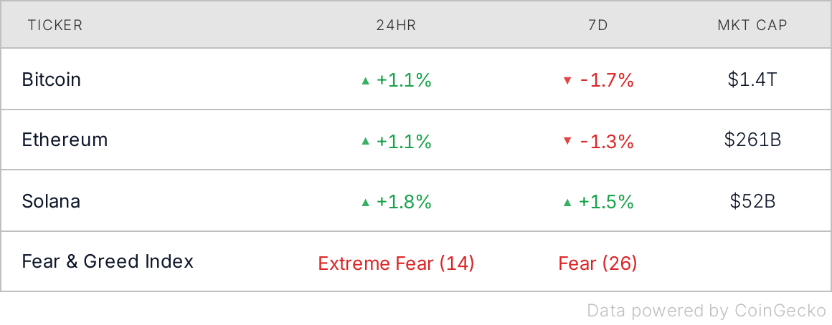The image size is (832, 325).
Task: Click Bitcoin's $1.4T market cap
Action: click(752, 79)
